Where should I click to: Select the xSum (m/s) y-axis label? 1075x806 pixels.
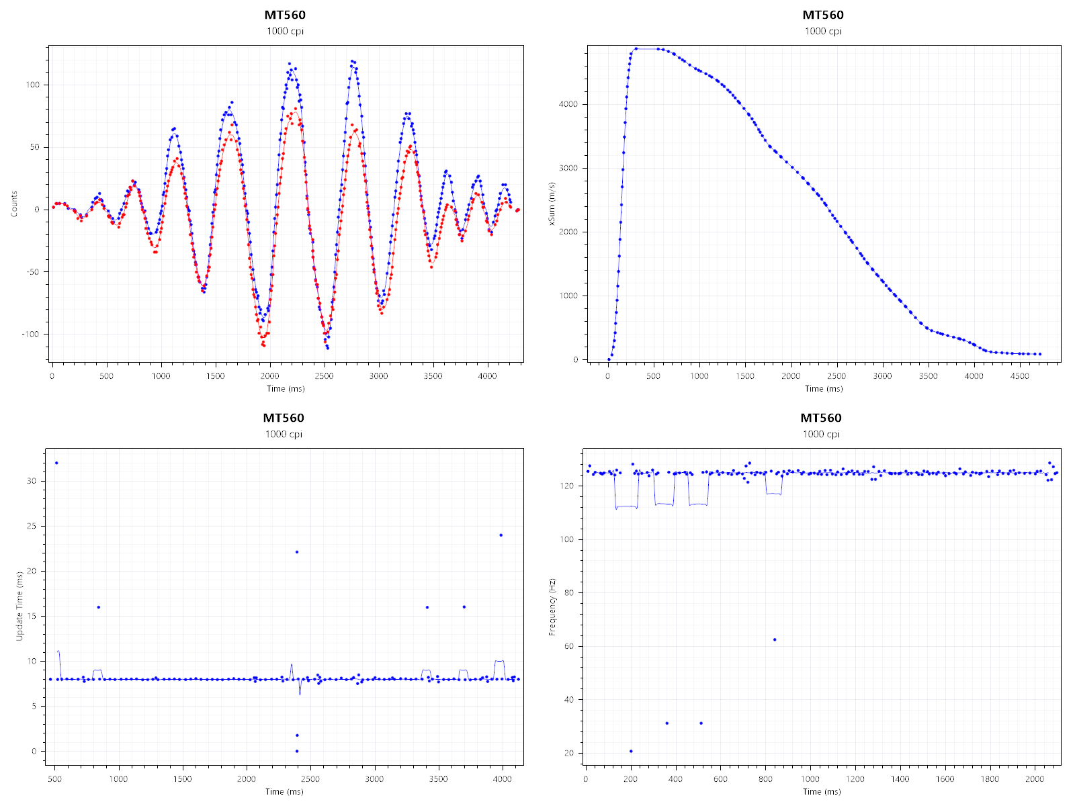tap(553, 204)
